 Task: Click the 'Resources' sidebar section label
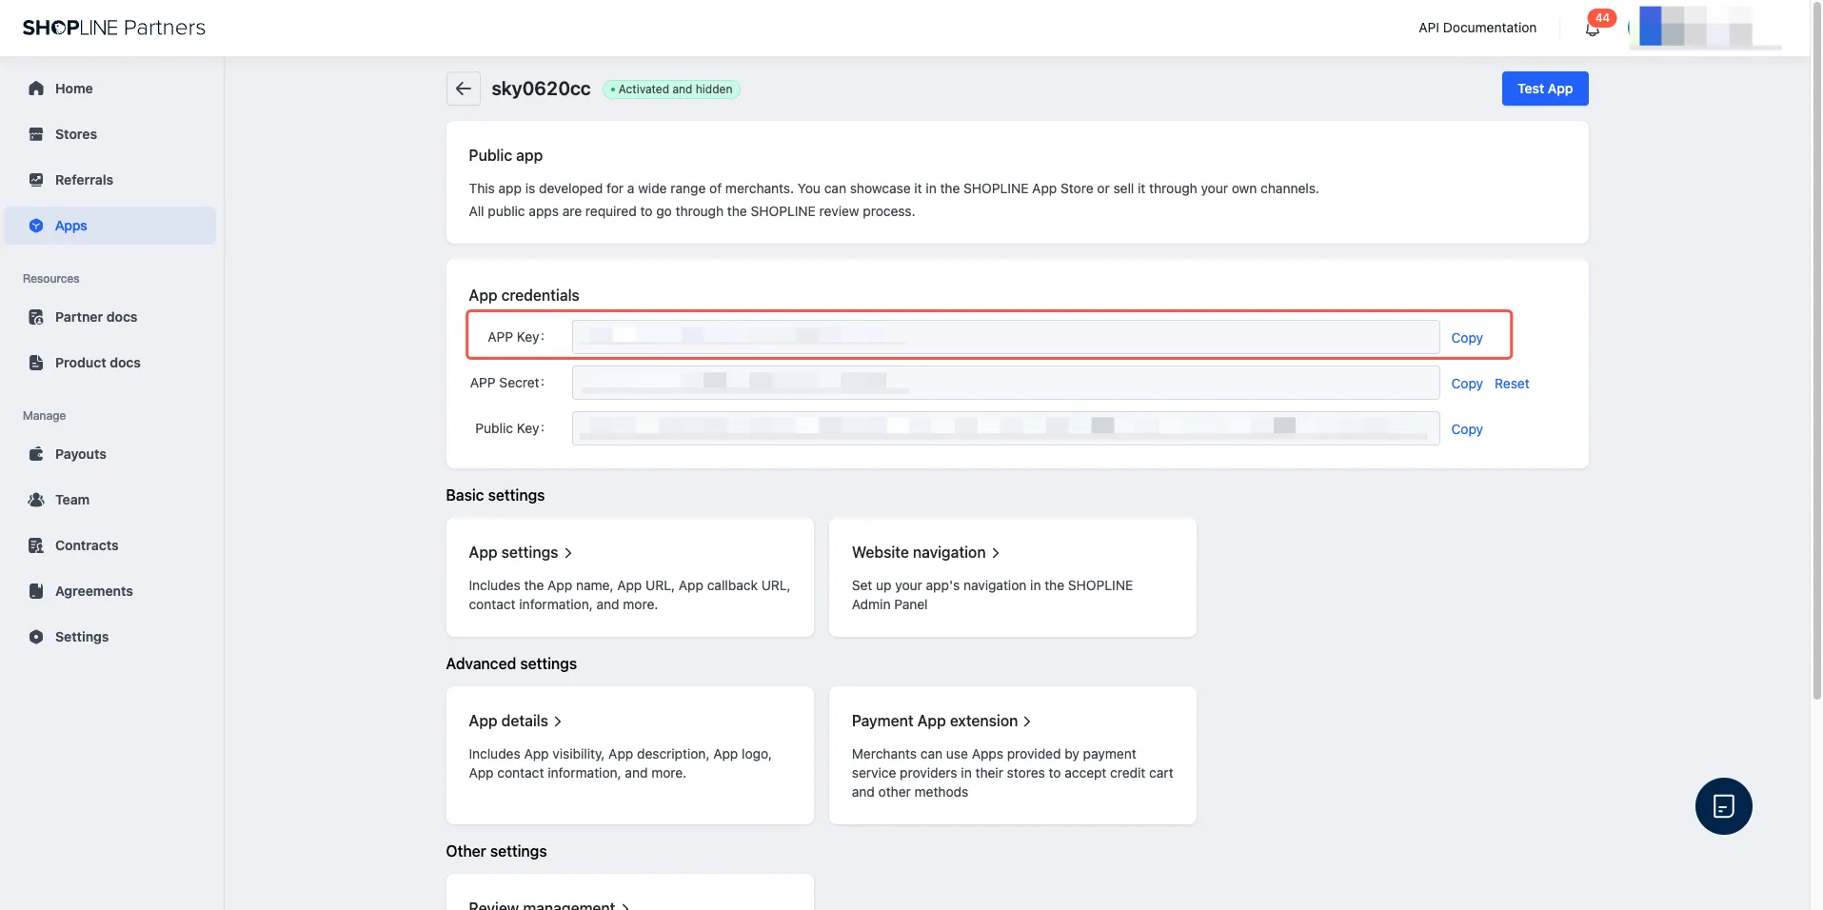pyautogui.click(x=51, y=279)
